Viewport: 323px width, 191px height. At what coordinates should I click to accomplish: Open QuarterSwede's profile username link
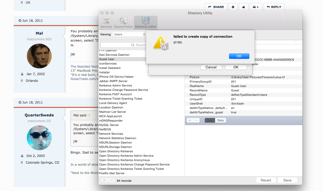point(39,115)
